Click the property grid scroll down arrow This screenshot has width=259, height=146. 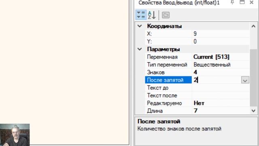tap(254, 111)
